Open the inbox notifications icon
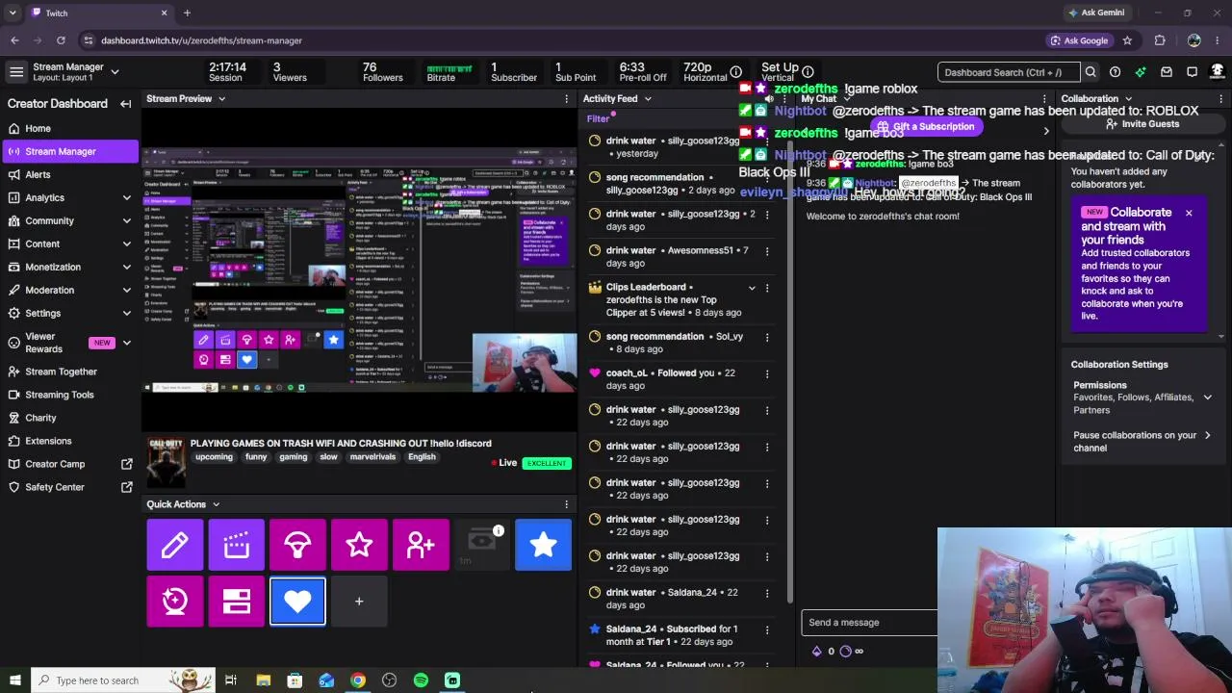1232x693 pixels. 1167,72
